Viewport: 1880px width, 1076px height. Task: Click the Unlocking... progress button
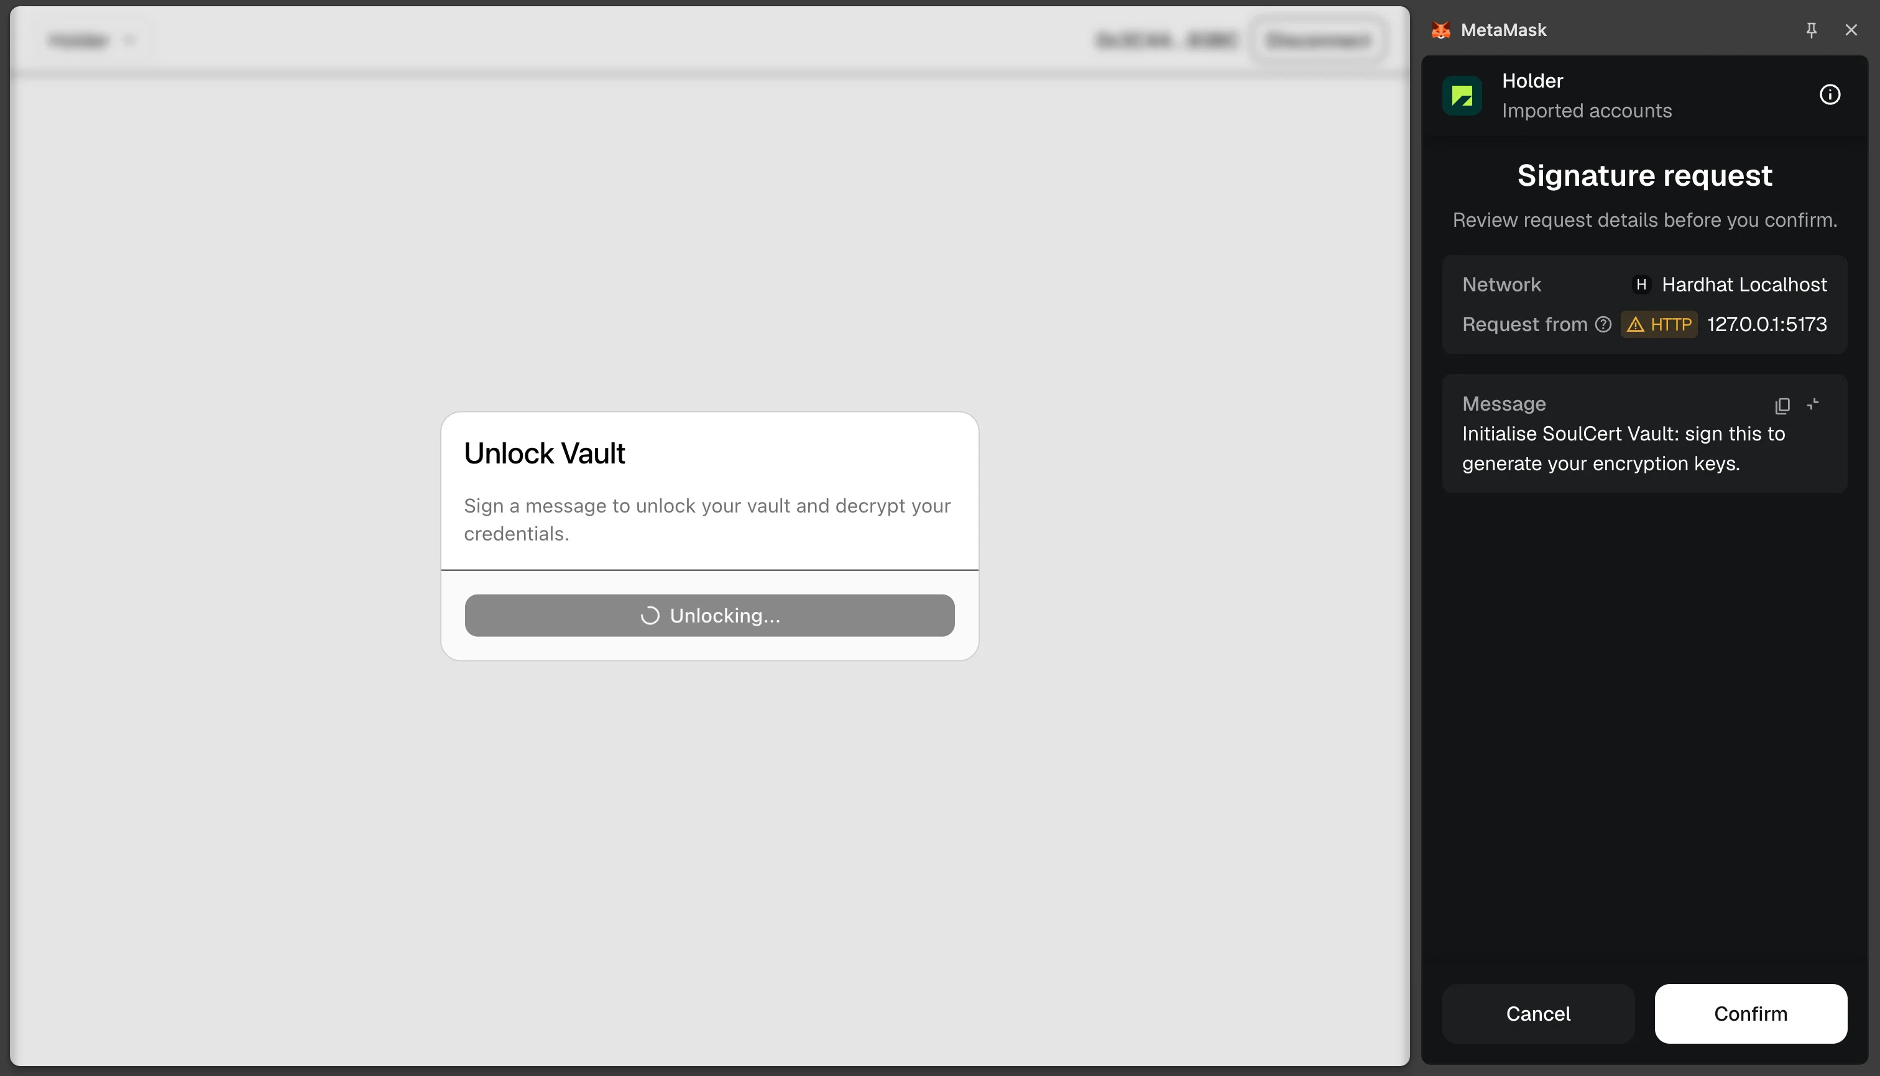pyautogui.click(x=710, y=615)
